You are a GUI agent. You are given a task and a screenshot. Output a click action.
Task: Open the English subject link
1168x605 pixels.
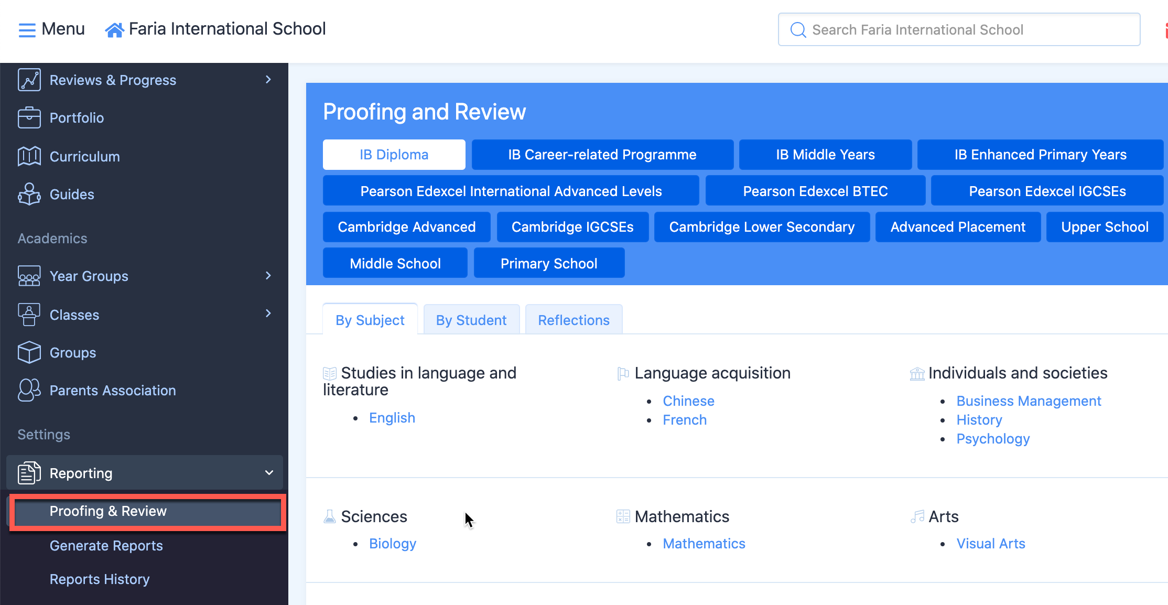[x=392, y=418]
